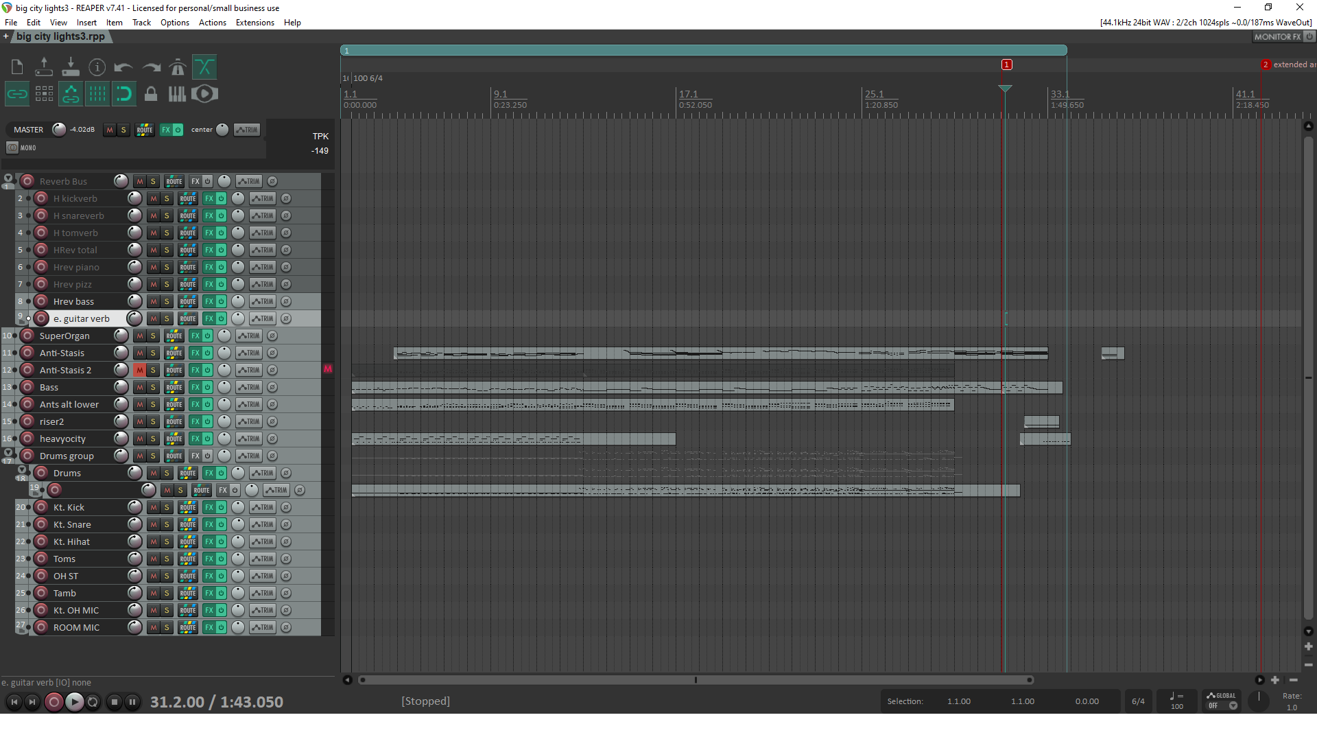This screenshot has width=1317, height=748.
Task: Toggle the locking padlock icon
Action: (151, 94)
